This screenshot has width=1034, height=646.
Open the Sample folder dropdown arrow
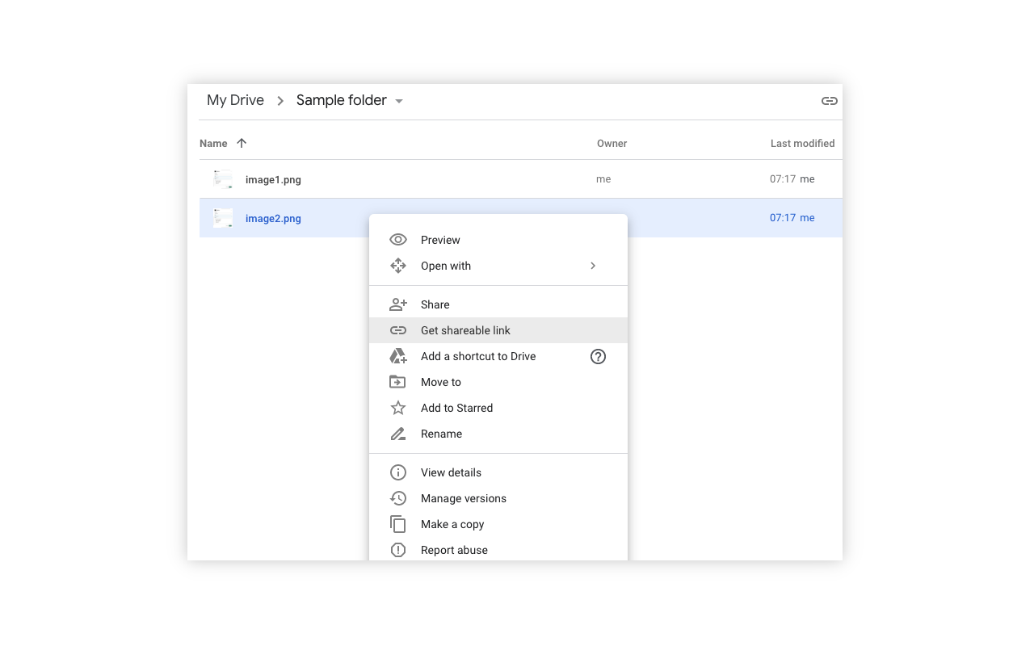399,101
